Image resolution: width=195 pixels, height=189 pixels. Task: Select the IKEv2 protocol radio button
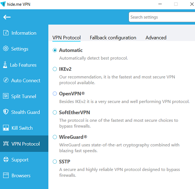pos(55,69)
